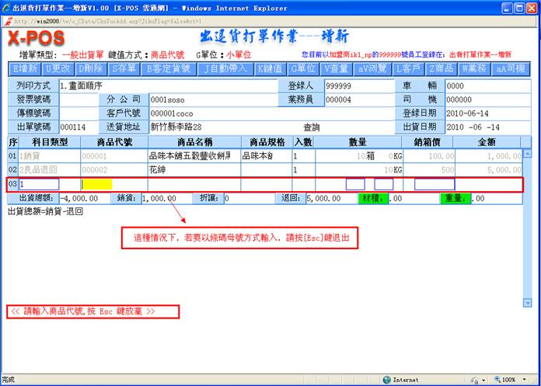The image size is (541, 386).
Task: Open the IE zoom level 100% dropdown
Action: (512, 380)
